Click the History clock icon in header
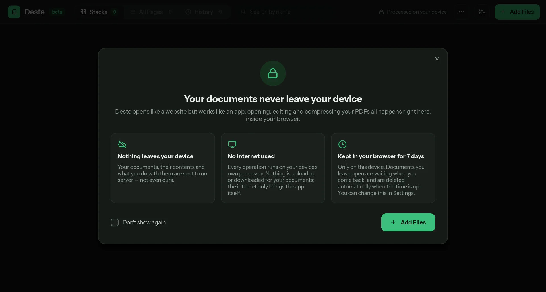The height and width of the screenshot is (292, 546). 188,12
